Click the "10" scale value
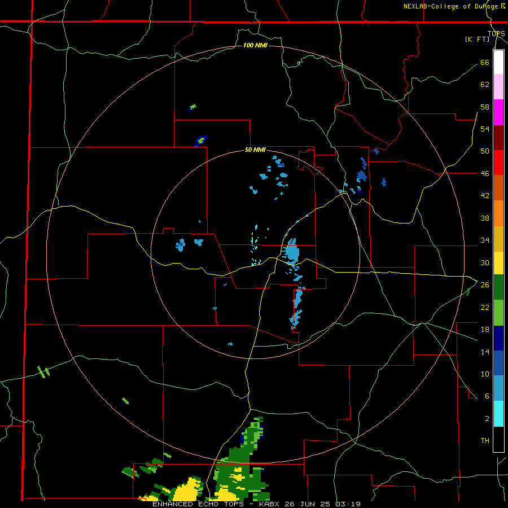This screenshot has height=508, width=508. pos(485,374)
